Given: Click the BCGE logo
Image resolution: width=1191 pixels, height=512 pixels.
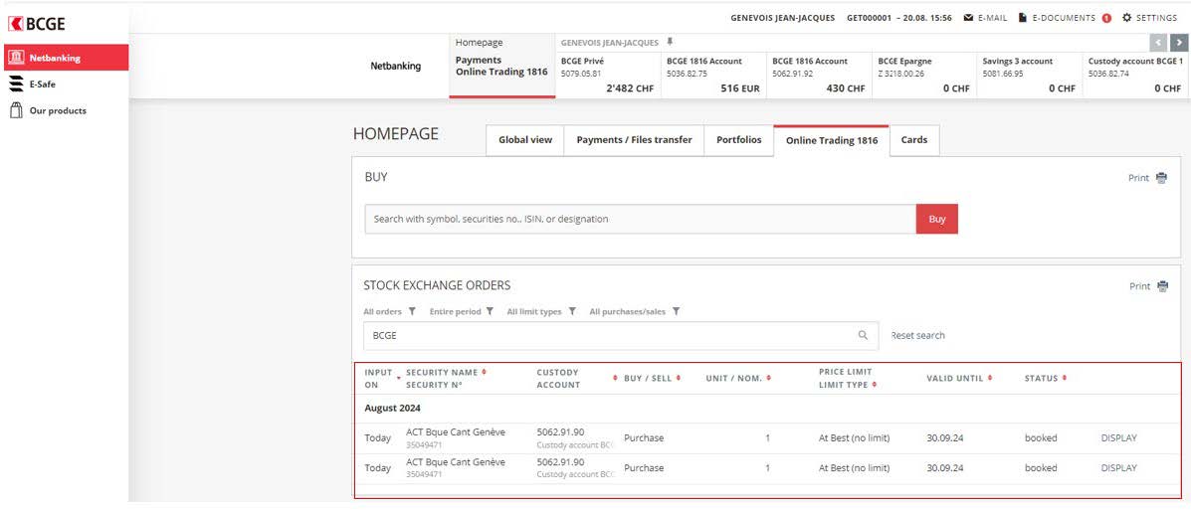Looking at the screenshot, I should pos(37,24).
